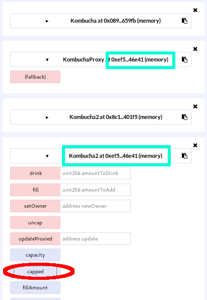This screenshot has height=300, width=207.
Task: Read the capped value
Action: (35, 271)
